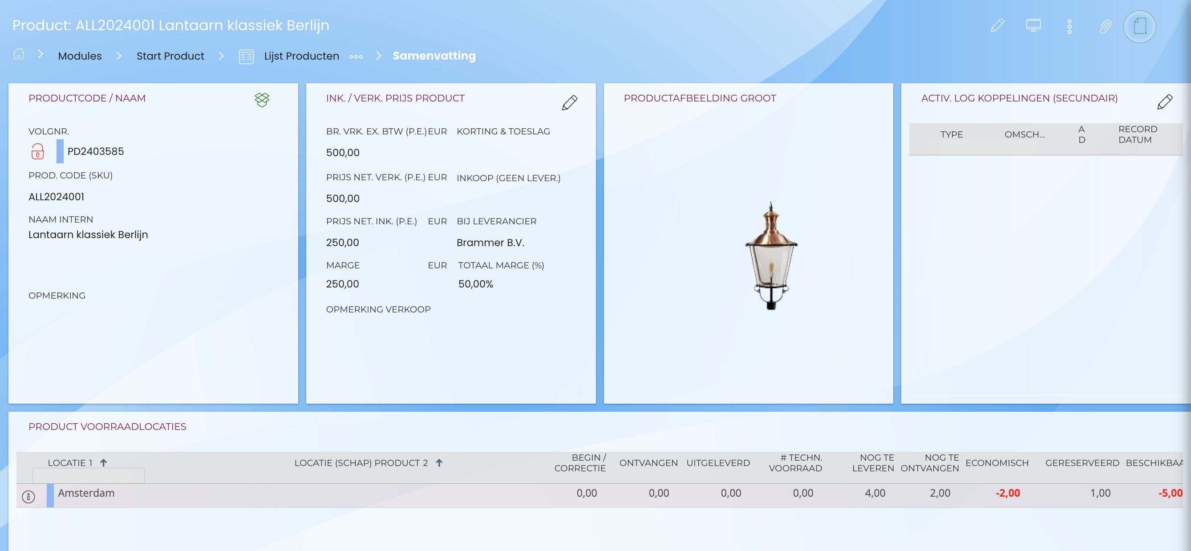
Task: Click the ECONOMISCH column header
Action: click(997, 463)
